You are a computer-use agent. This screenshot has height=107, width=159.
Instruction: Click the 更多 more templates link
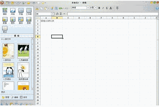pyautogui.click(x=4, y=92)
